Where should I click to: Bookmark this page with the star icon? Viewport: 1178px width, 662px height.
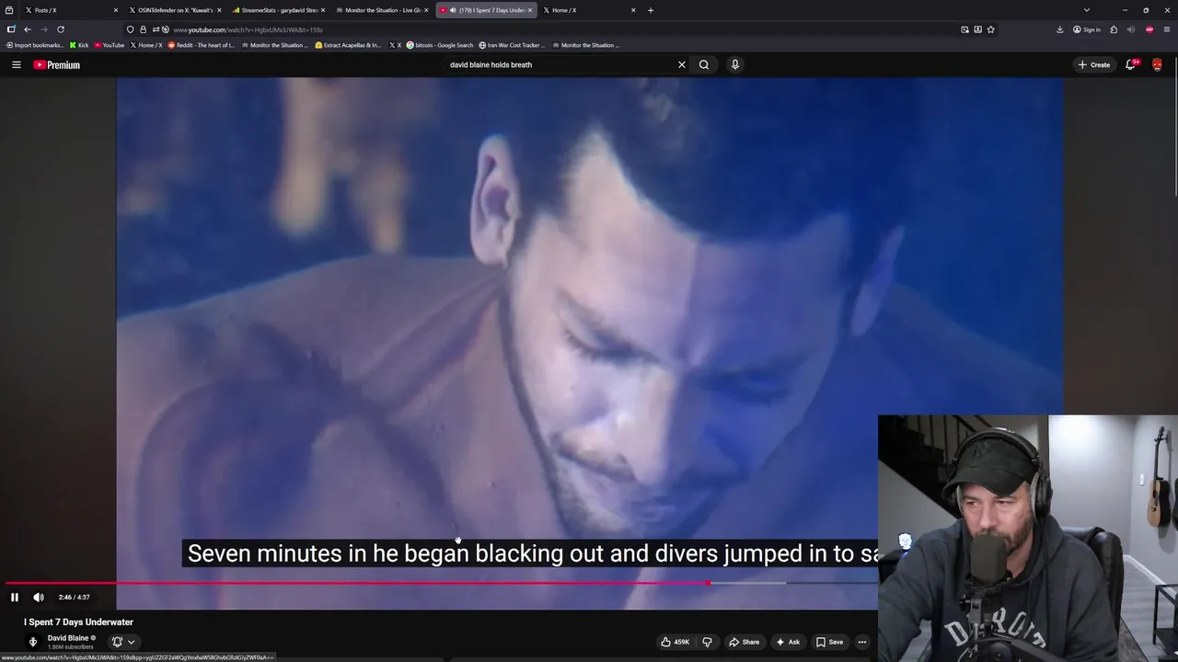(x=991, y=29)
